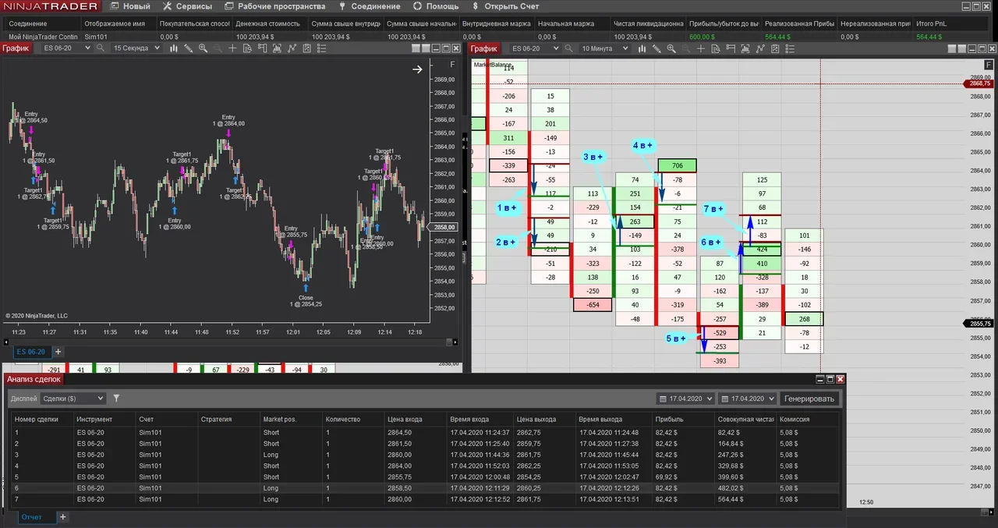Add new tab next to Отчет tab
This screenshot has height=528, width=998.
click(x=63, y=517)
